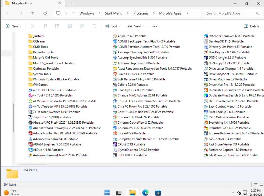Open the New dropdown menu

pyautogui.click(x=13, y=26)
